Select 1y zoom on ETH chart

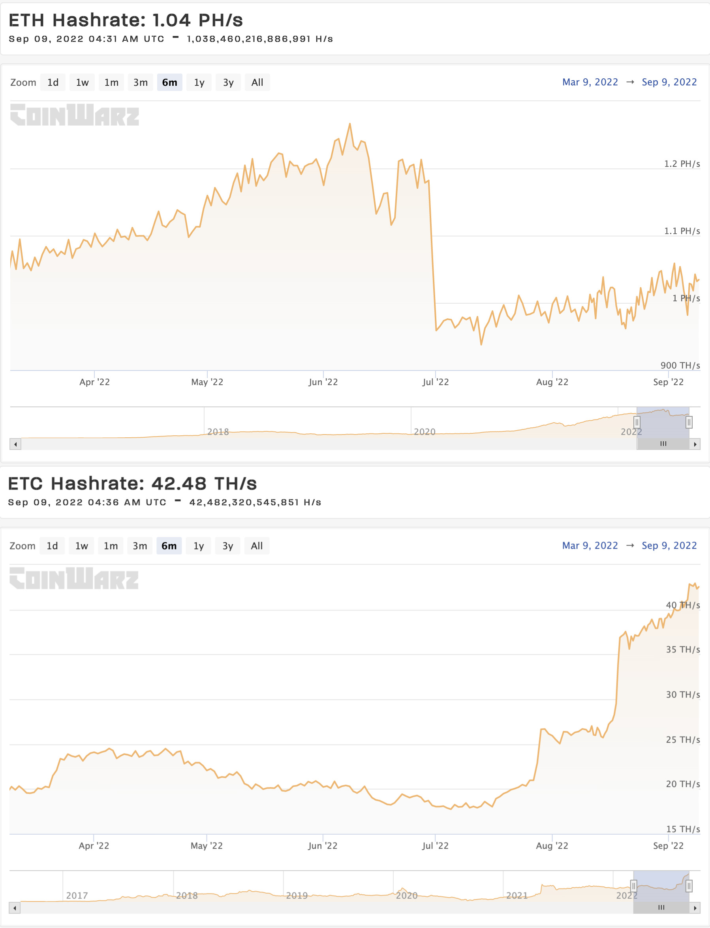tap(199, 83)
